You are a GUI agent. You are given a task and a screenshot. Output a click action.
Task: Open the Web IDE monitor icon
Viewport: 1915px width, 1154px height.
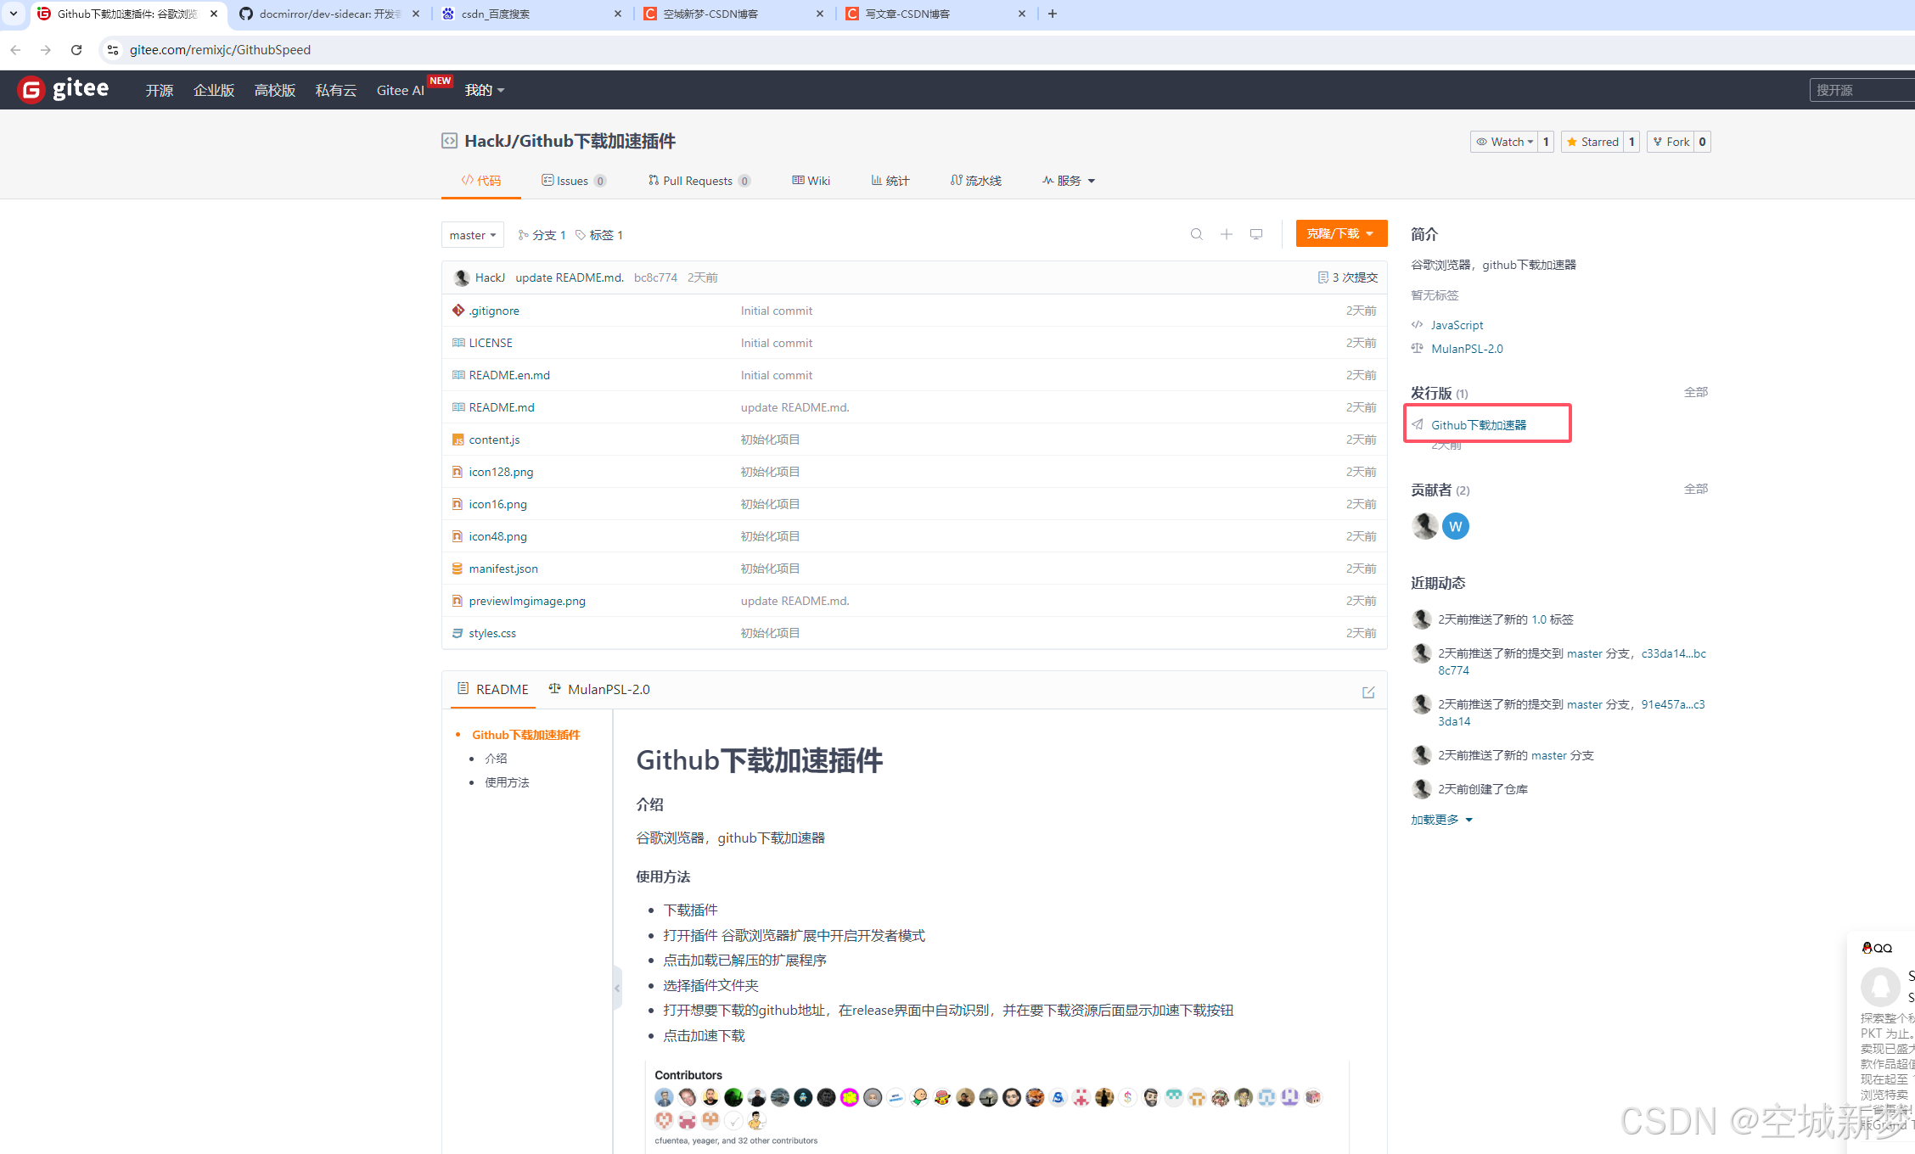[x=1255, y=234]
